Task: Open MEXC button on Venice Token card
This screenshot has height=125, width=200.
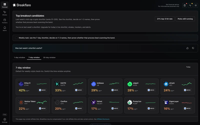Action: 42,108
